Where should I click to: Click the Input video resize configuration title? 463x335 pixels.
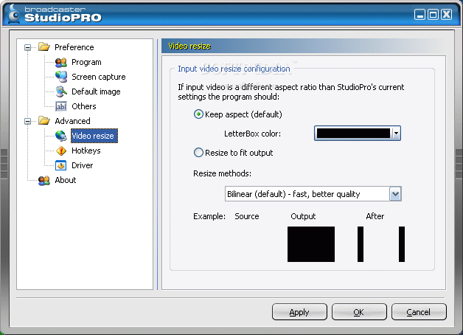[x=234, y=69]
